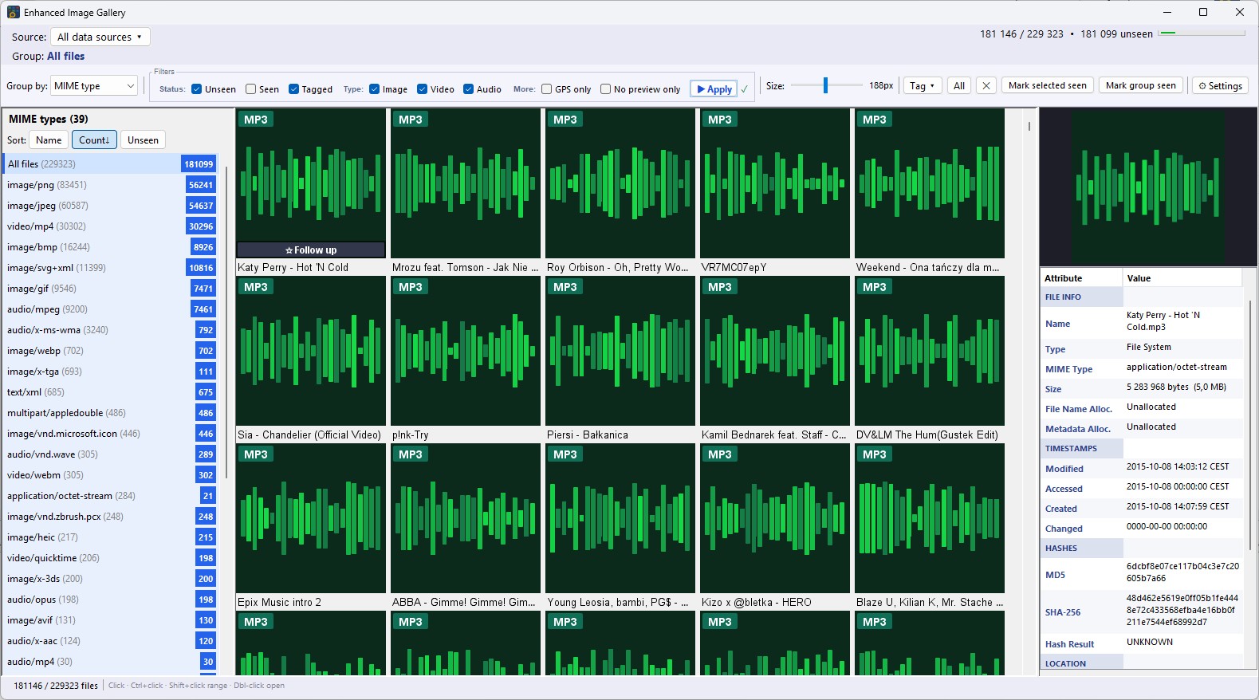The image size is (1259, 700).
Task: Open the Source All data sources dropdown
Action: click(100, 37)
